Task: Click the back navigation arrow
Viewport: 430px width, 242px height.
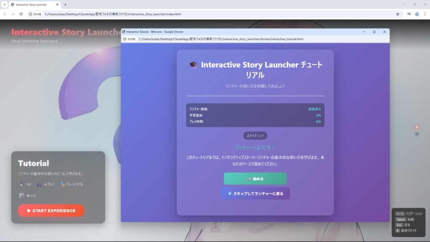Action: point(5,14)
